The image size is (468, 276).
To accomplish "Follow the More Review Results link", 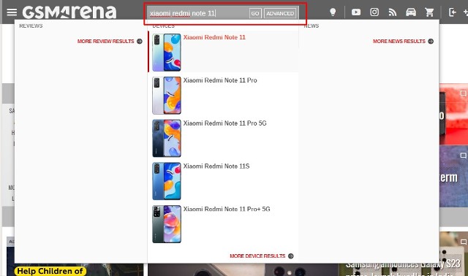I will coord(110,41).
